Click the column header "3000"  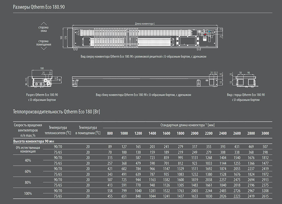265,133
